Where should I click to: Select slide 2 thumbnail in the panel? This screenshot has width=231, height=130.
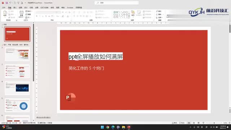[17, 54]
